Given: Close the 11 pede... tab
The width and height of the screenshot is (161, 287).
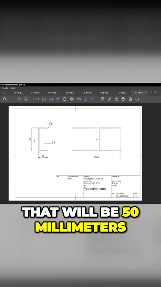Looking at the screenshot, I should click(x=146, y=93).
